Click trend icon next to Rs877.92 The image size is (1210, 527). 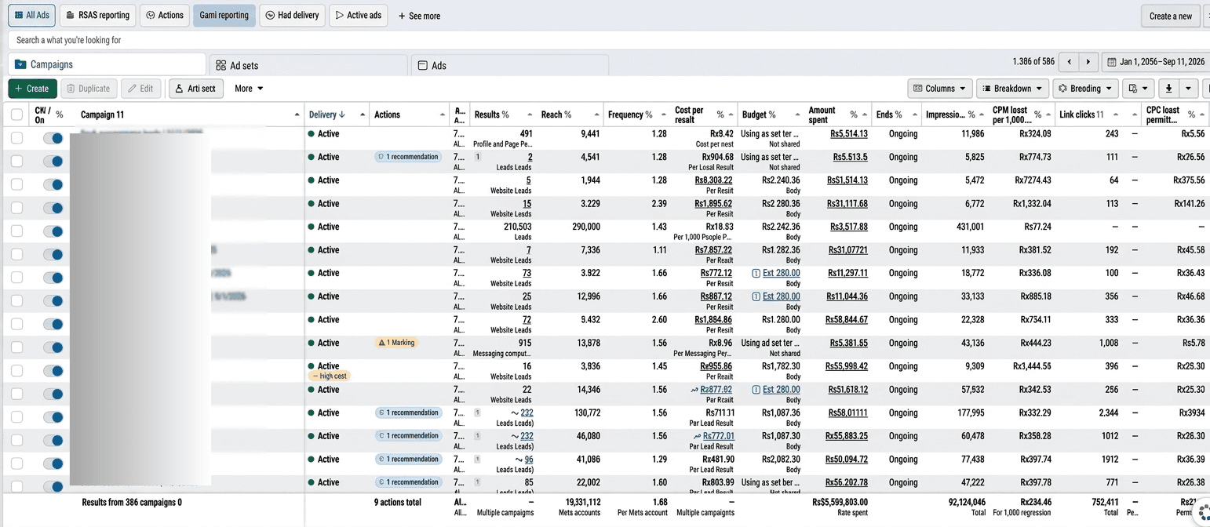(694, 390)
